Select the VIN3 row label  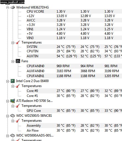[x=30, y=38]
